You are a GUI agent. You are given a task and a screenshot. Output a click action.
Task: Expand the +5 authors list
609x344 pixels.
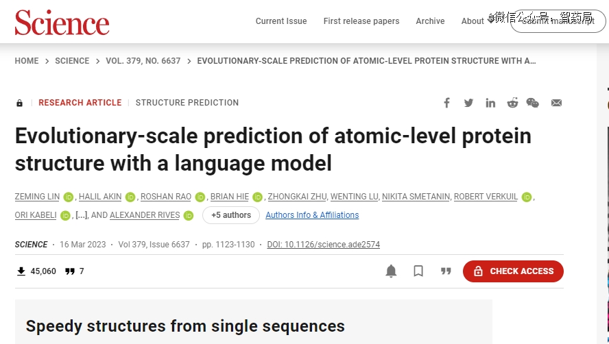coord(231,215)
